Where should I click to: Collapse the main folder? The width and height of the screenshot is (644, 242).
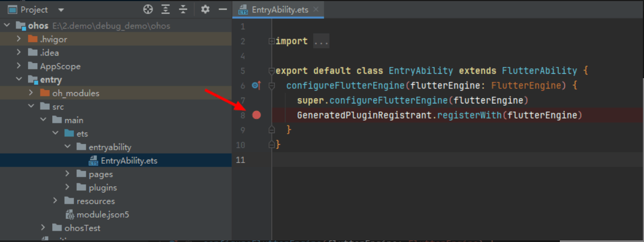(43, 120)
